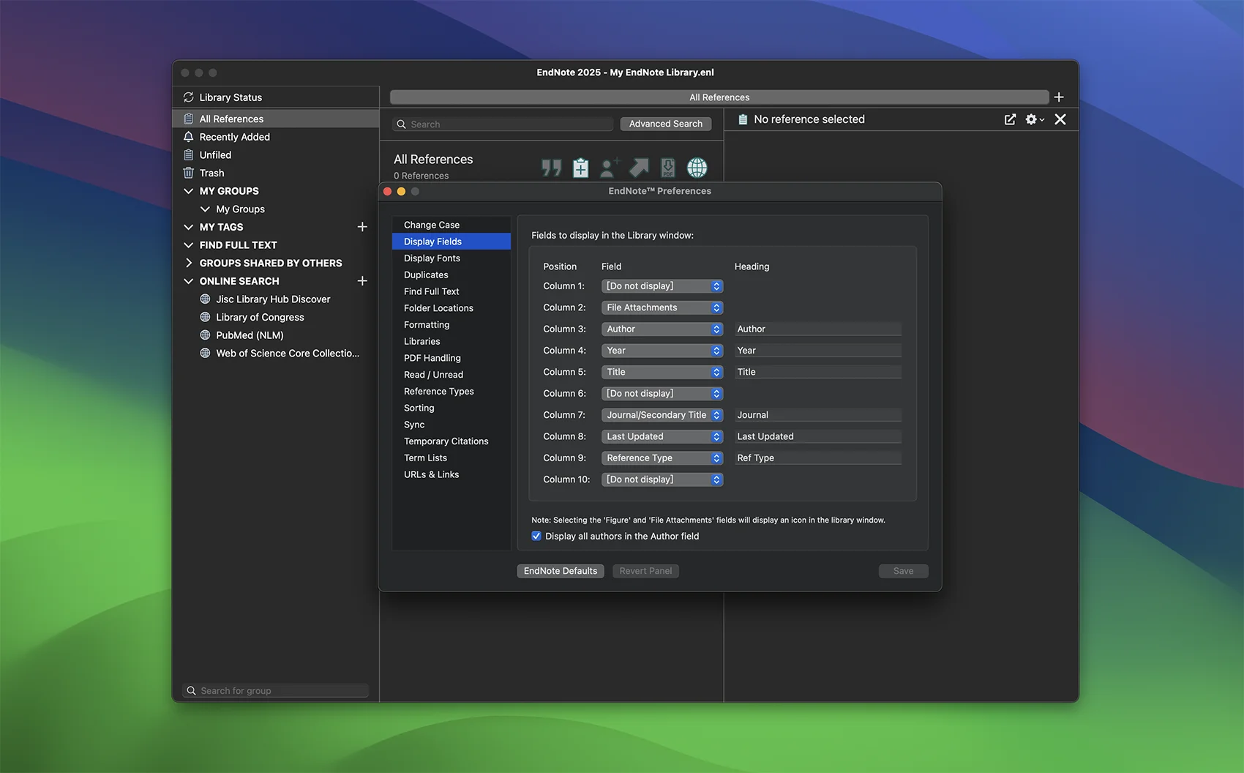Click the All References clipboard icon in sidebar
The image size is (1244, 773).
tap(189, 119)
